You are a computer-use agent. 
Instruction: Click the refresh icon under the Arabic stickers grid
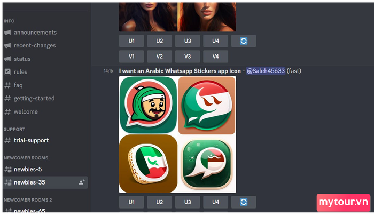click(244, 202)
